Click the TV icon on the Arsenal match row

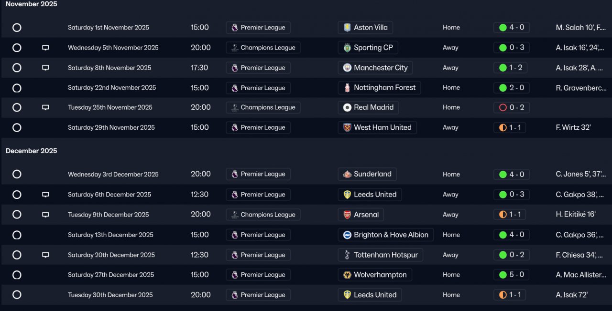45,215
